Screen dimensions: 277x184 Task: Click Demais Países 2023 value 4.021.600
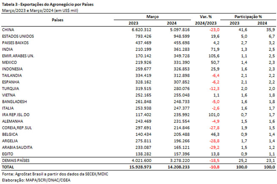[x=141, y=161]
